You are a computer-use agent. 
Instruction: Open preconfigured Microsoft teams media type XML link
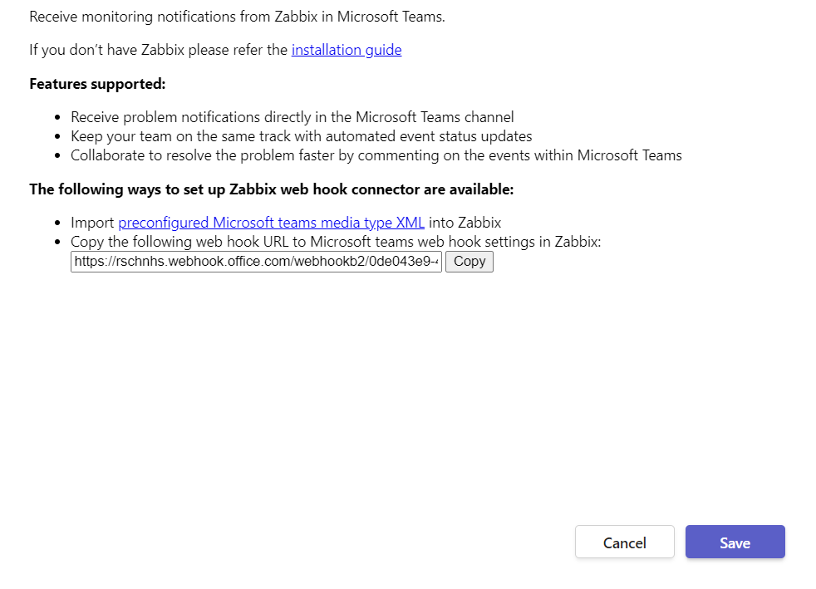point(271,223)
